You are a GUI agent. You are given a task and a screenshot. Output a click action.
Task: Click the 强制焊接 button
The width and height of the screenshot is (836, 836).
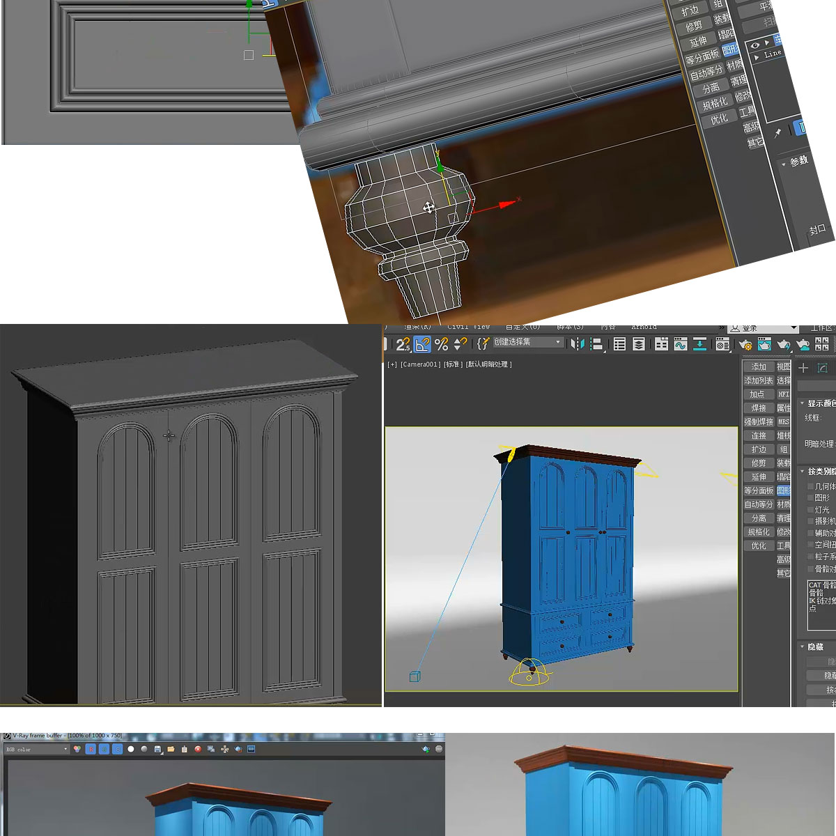tap(759, 421)
